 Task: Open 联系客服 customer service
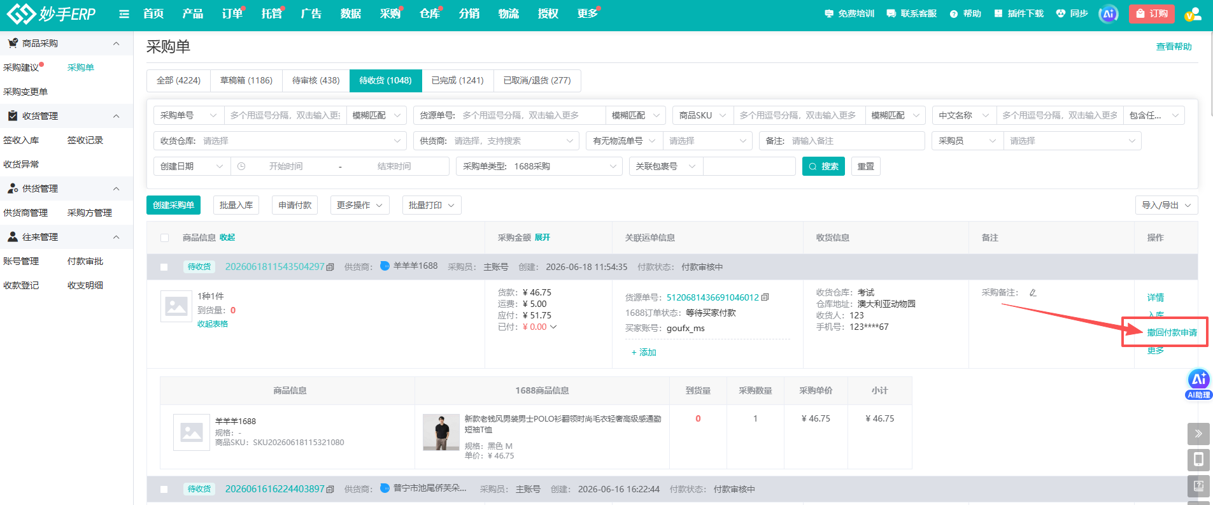912,13
